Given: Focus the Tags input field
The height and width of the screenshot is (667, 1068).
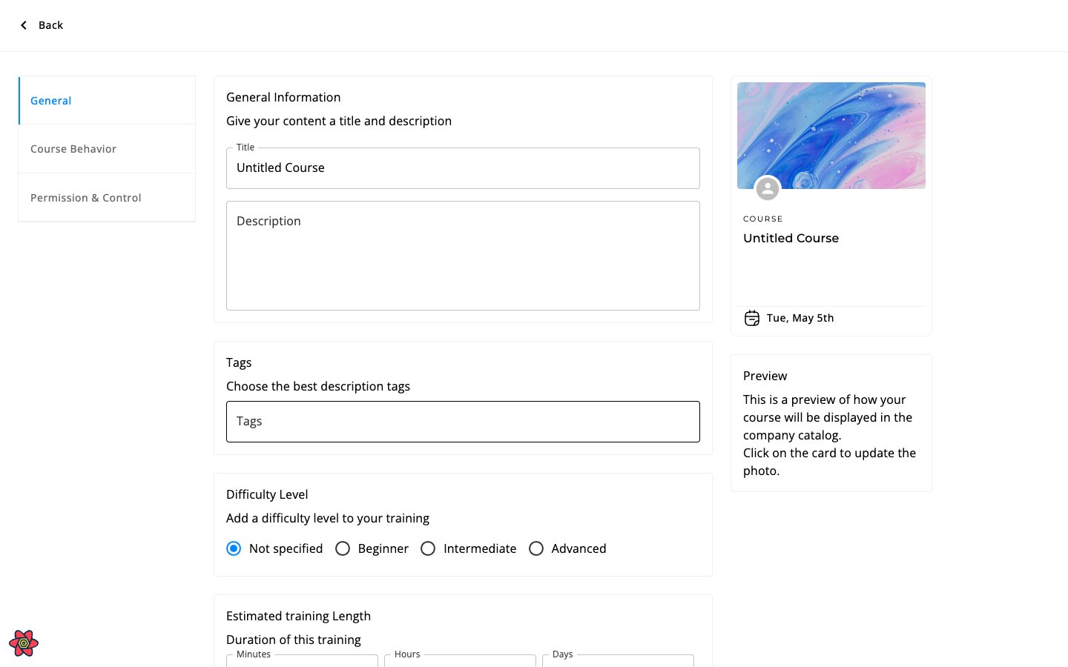Looking at the screenshot, I should click(463, 422).
